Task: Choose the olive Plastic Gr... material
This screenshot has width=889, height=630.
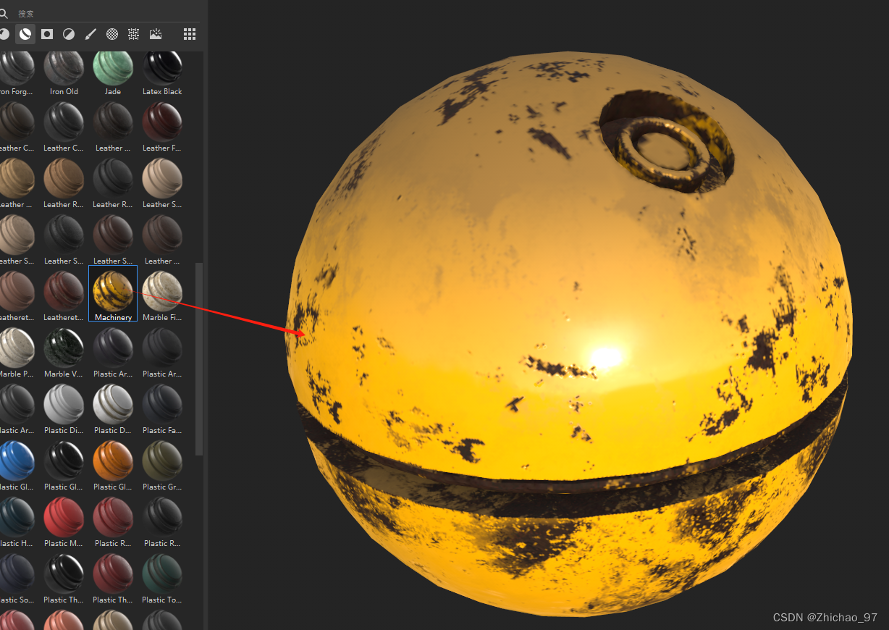Action: [x=162, y=466]
